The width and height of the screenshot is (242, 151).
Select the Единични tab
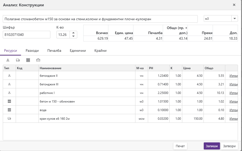click(78, 51)
